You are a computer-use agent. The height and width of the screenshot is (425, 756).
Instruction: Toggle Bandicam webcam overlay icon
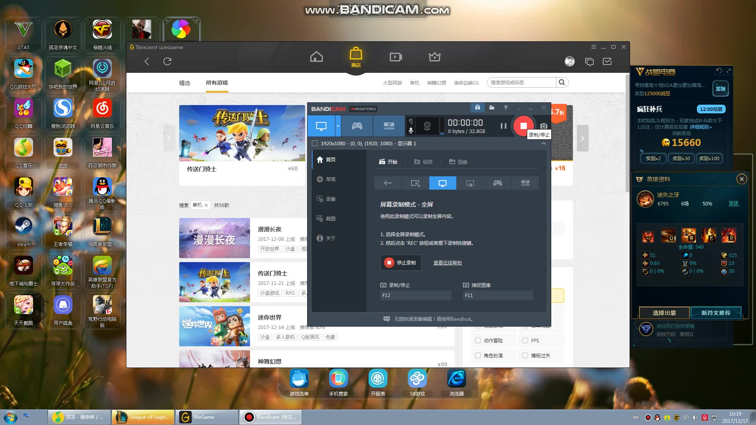[x=427, y=126]
